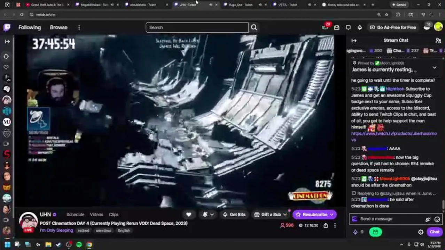Image resolution: width=445 pixels, height=250 pixels.
Task: Click the green channel points reward button
Action: [x=375, y=232]
